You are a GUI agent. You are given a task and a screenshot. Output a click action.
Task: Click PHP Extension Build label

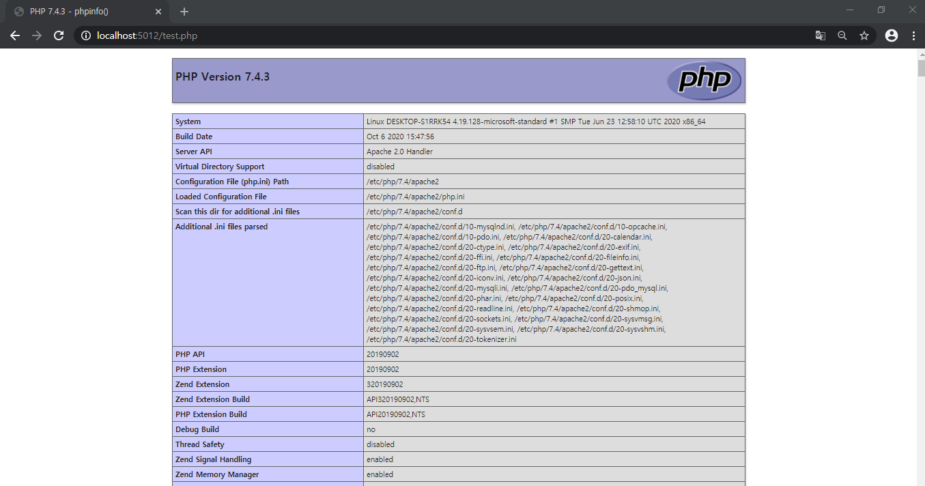click(x=212, y=414)
